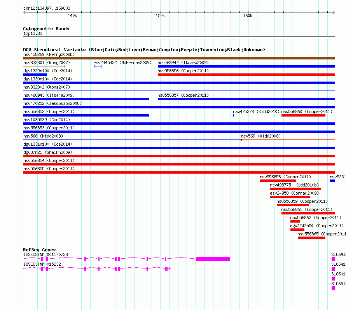This screenshot has width=346, height=310.
Task: Open dgv1331n100 (Coe2014) label
Action: click(x=48, y=144)
